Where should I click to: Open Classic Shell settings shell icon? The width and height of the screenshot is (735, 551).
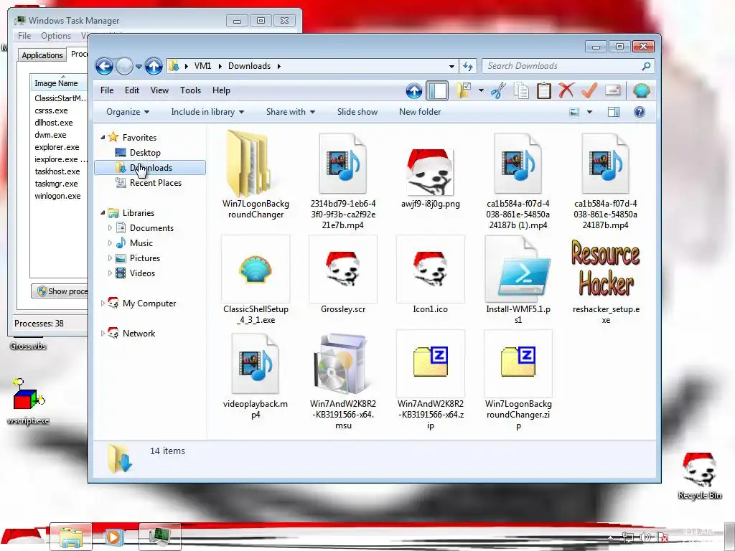coord(641,90)
